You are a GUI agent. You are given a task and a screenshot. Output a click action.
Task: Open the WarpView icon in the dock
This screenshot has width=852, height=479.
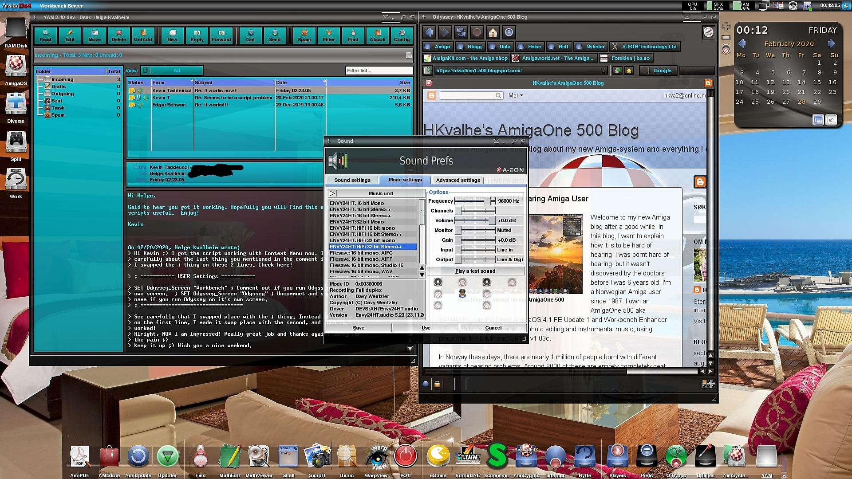(x=376, y=458)
